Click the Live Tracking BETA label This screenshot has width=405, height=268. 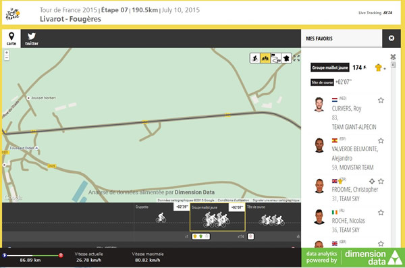tap(375, 13)
